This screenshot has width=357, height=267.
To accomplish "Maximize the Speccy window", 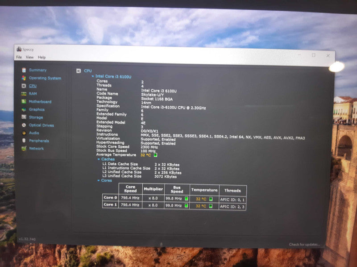I will tap(314, 55).
